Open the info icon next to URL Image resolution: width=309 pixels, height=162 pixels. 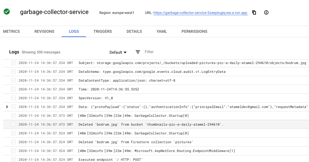[x=266, y=13]
